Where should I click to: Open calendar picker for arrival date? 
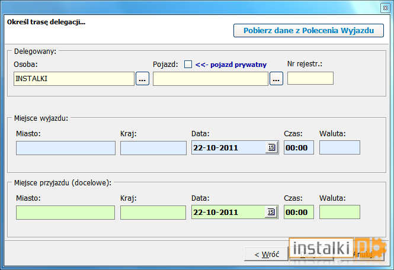point(271,212)
